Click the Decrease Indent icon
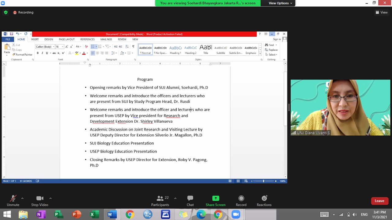This screenshot has height=220, width=392. pos(116,46)
